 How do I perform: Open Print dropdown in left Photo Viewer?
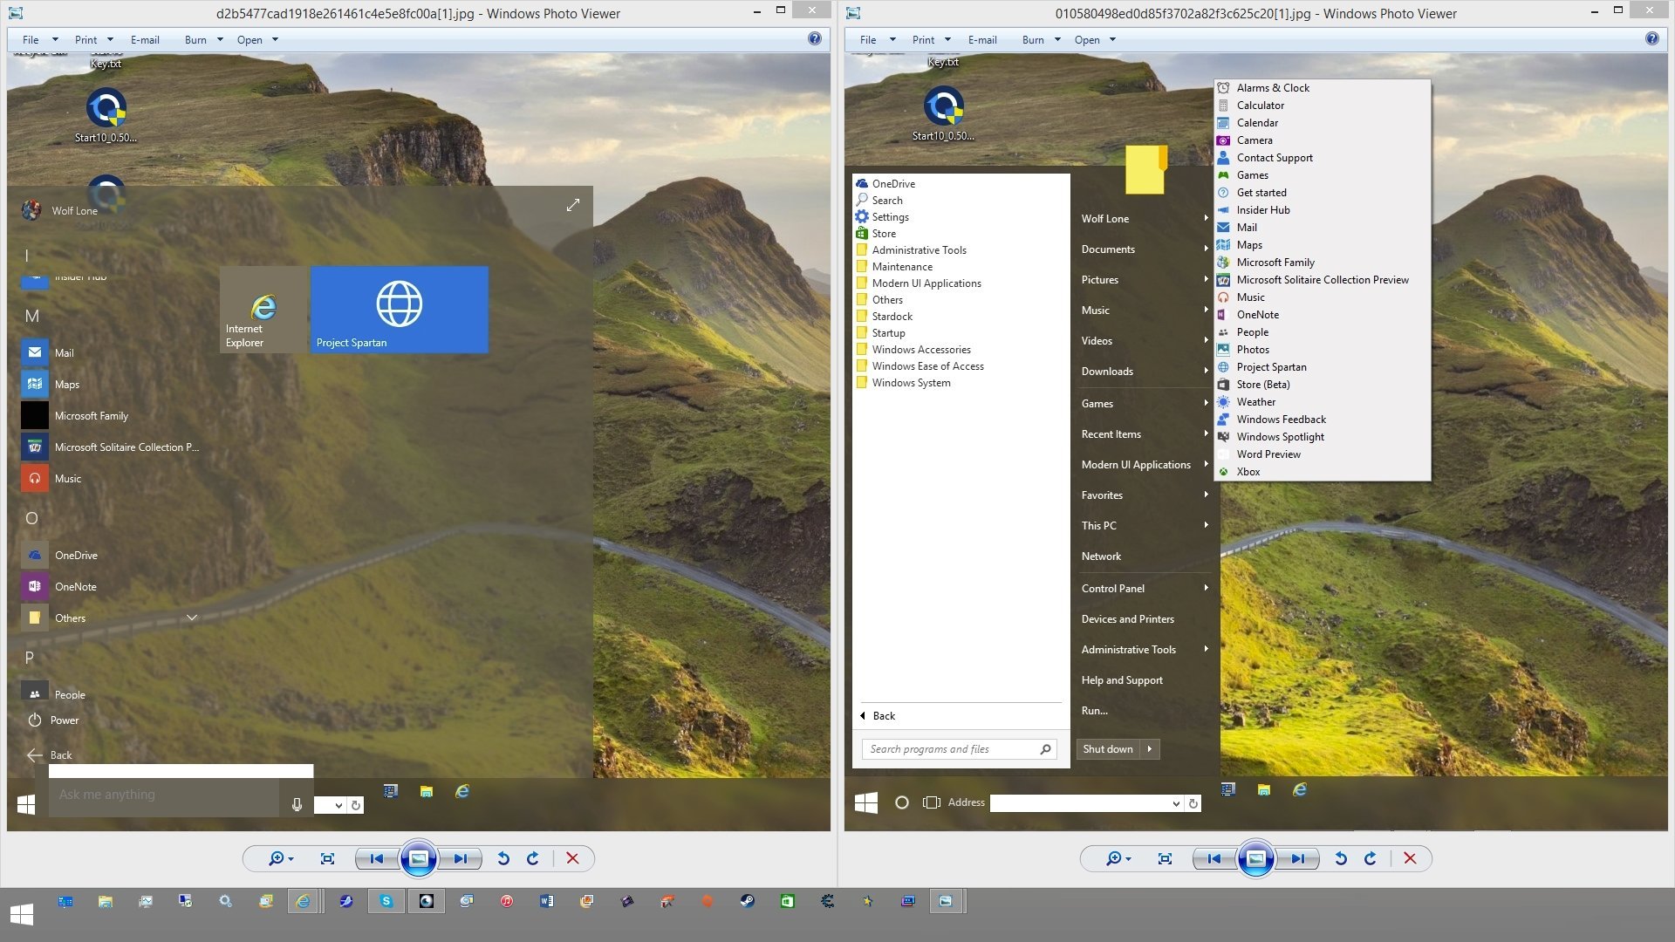[x=94, y=40]
